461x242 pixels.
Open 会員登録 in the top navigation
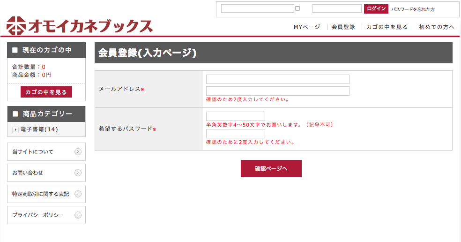(343, 27)
